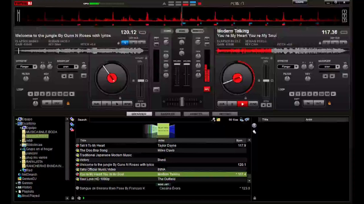Play the left deck track
The height and width of the screenshot is (204, 364).
(x=117, y=104)
